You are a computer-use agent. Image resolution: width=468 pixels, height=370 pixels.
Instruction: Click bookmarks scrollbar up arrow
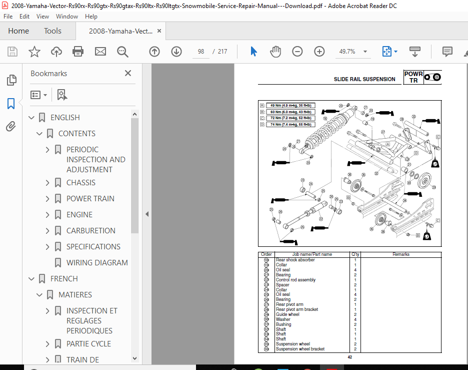tap(134, 114)
